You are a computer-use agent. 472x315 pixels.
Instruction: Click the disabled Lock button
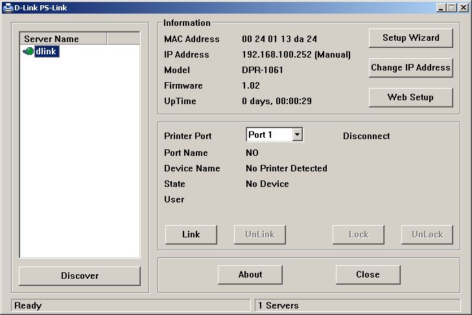point(359,235)
